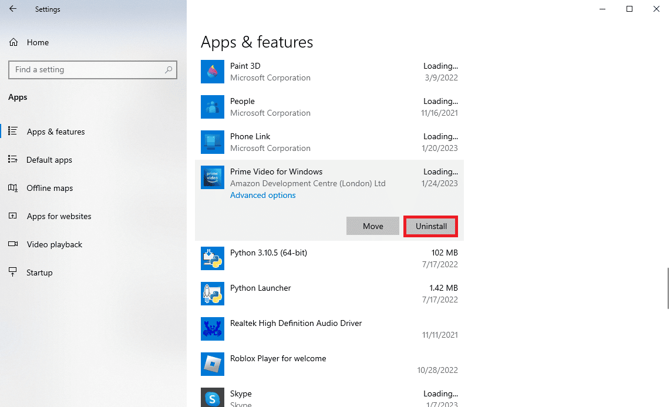Select the People app icon
The height and width of the screenshot is (407, 670).
213,107
